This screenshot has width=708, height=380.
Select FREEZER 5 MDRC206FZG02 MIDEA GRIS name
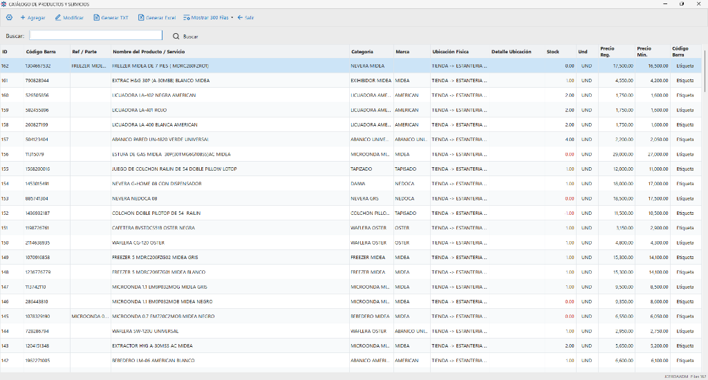click(x=155, y=257)
